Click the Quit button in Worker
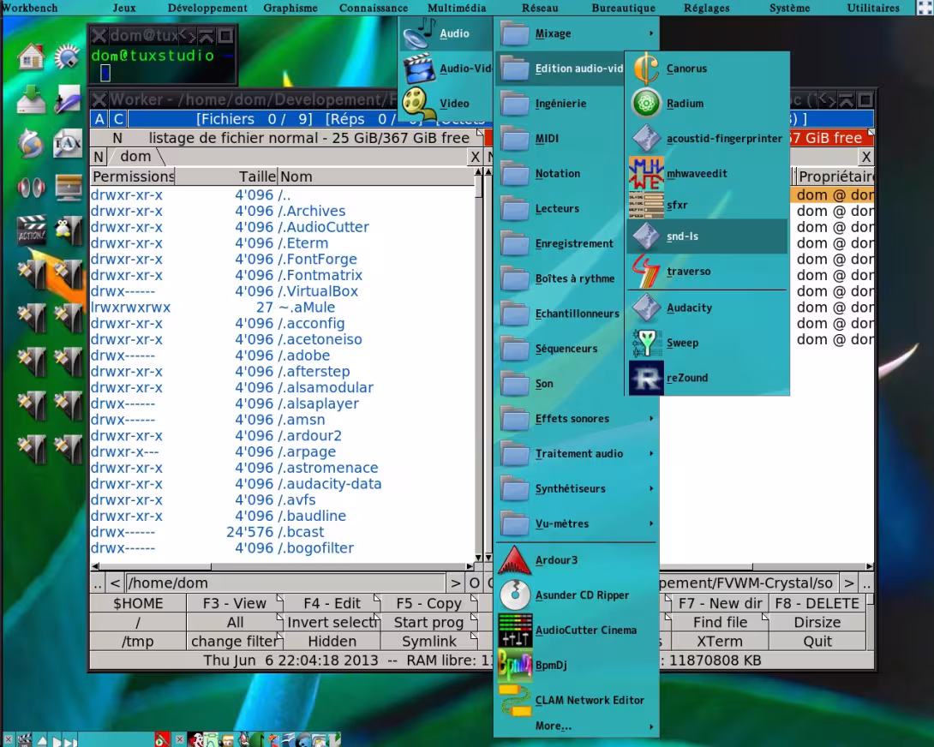 click(817, 642)
